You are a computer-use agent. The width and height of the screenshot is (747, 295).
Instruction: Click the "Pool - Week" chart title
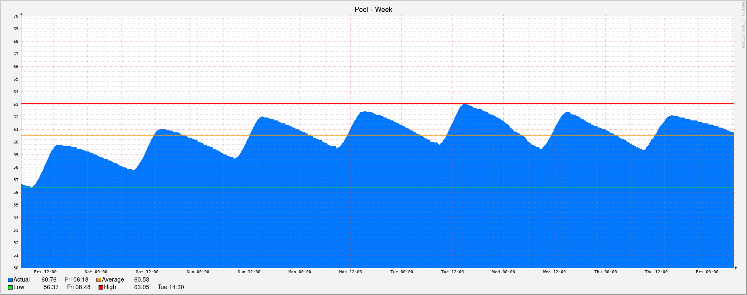pyautogui.click(x=373, y=10)
